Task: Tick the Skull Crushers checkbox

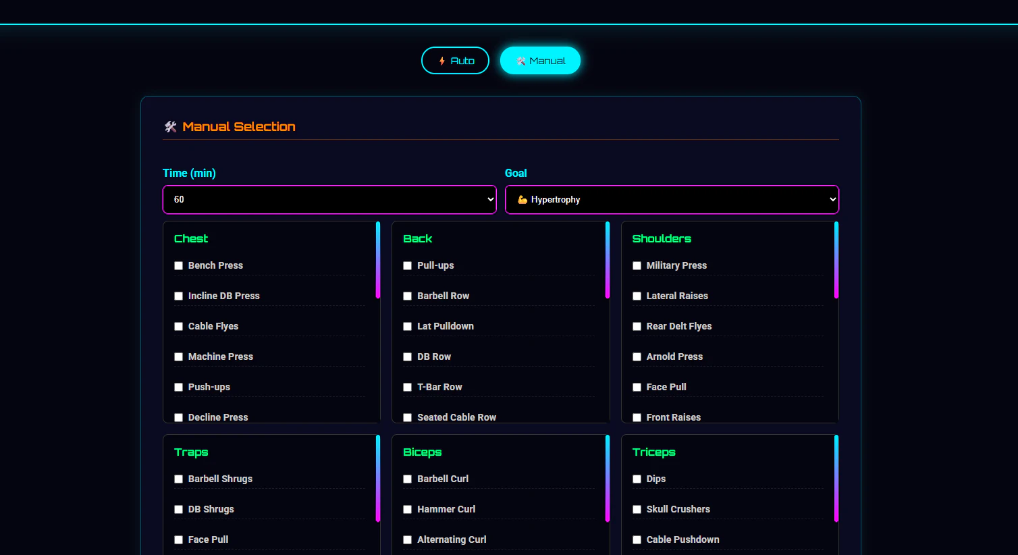Action: click(x=637, y=510)
